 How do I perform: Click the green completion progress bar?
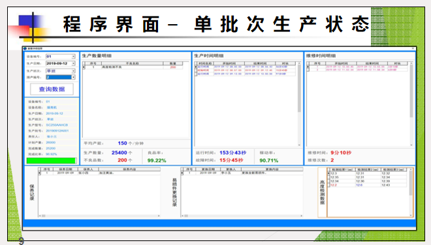51,161
